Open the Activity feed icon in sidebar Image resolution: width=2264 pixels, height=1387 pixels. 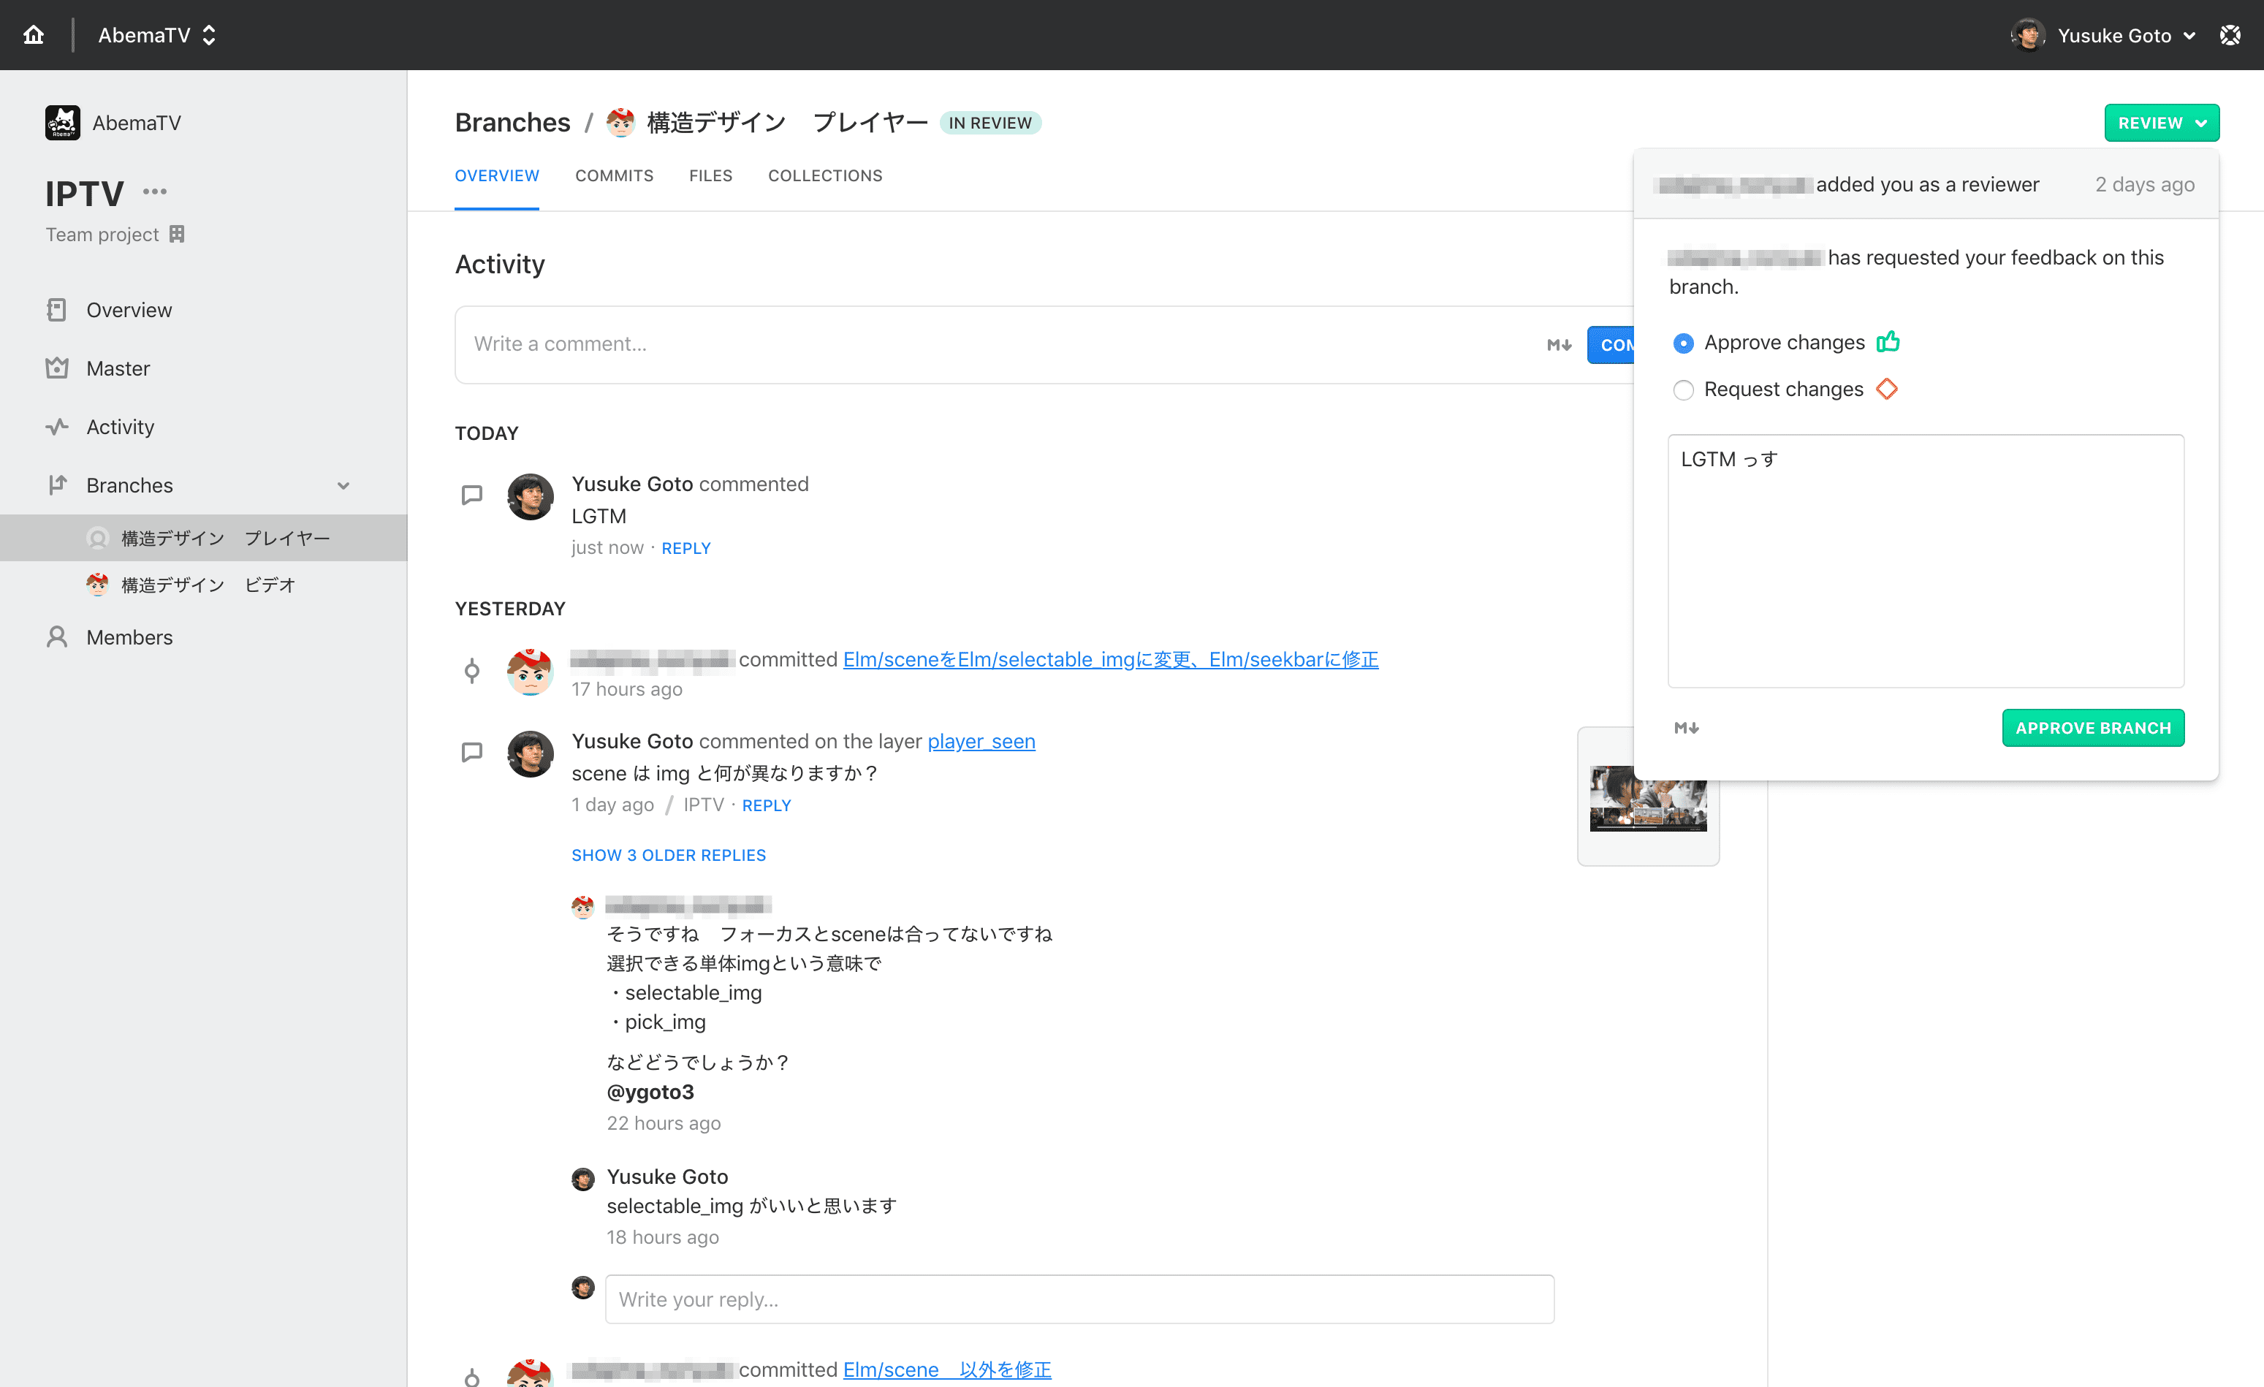coord(57,426)
